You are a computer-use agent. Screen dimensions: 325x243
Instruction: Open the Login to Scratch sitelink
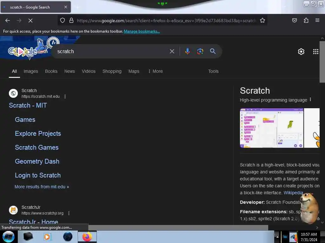click(x=38, y=175)
